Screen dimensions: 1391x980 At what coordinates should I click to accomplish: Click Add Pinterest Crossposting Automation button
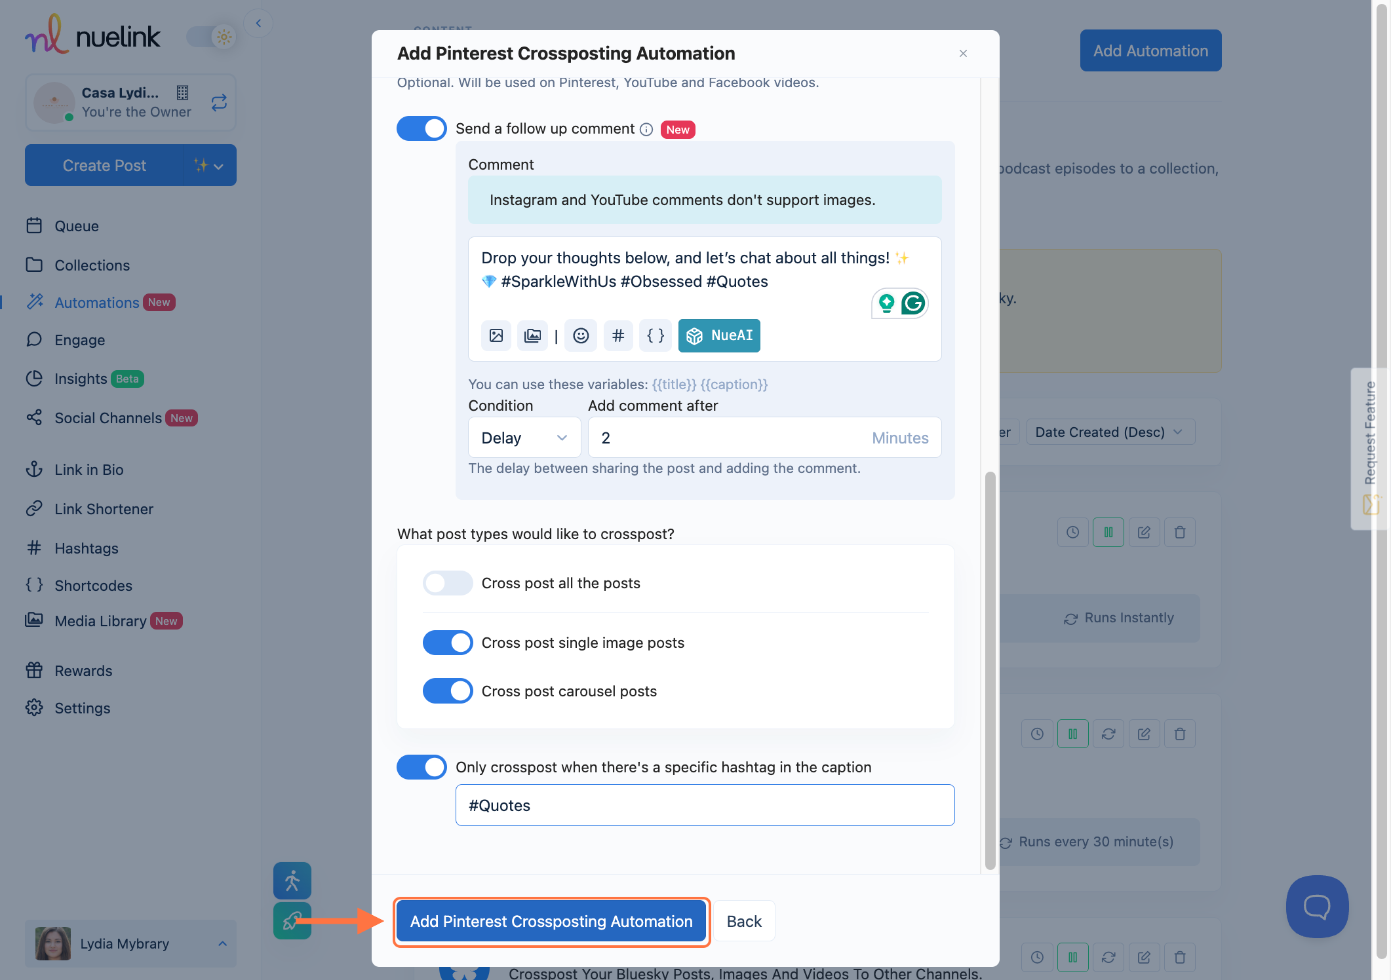click(x=551, y=922)
